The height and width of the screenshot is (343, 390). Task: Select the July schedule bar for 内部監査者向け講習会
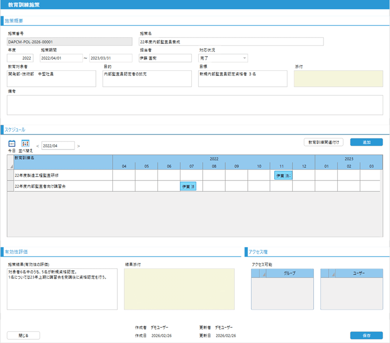pos(188,187)
